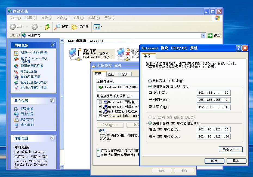
Task: Collapse the 网络任务 panel
Action: click(53, 45)
